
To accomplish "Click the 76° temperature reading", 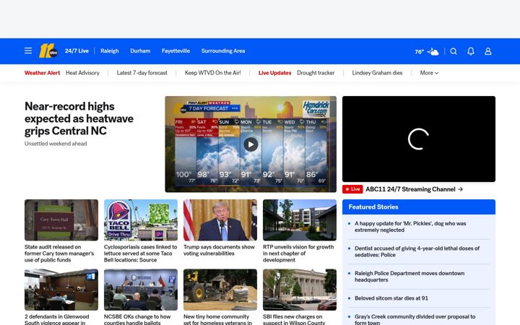I will (419, 52).
